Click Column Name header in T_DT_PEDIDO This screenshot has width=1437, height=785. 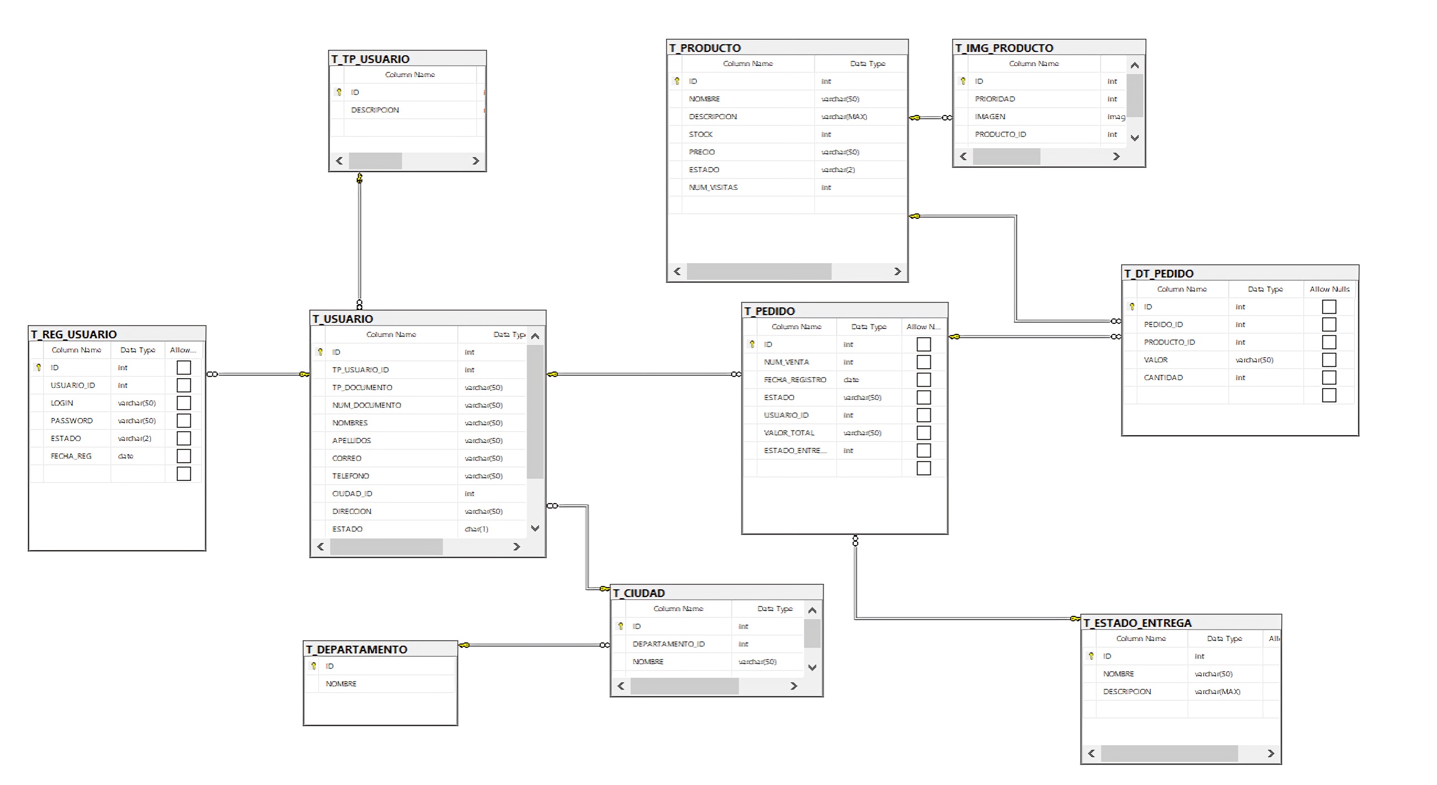pos(1182,289)
